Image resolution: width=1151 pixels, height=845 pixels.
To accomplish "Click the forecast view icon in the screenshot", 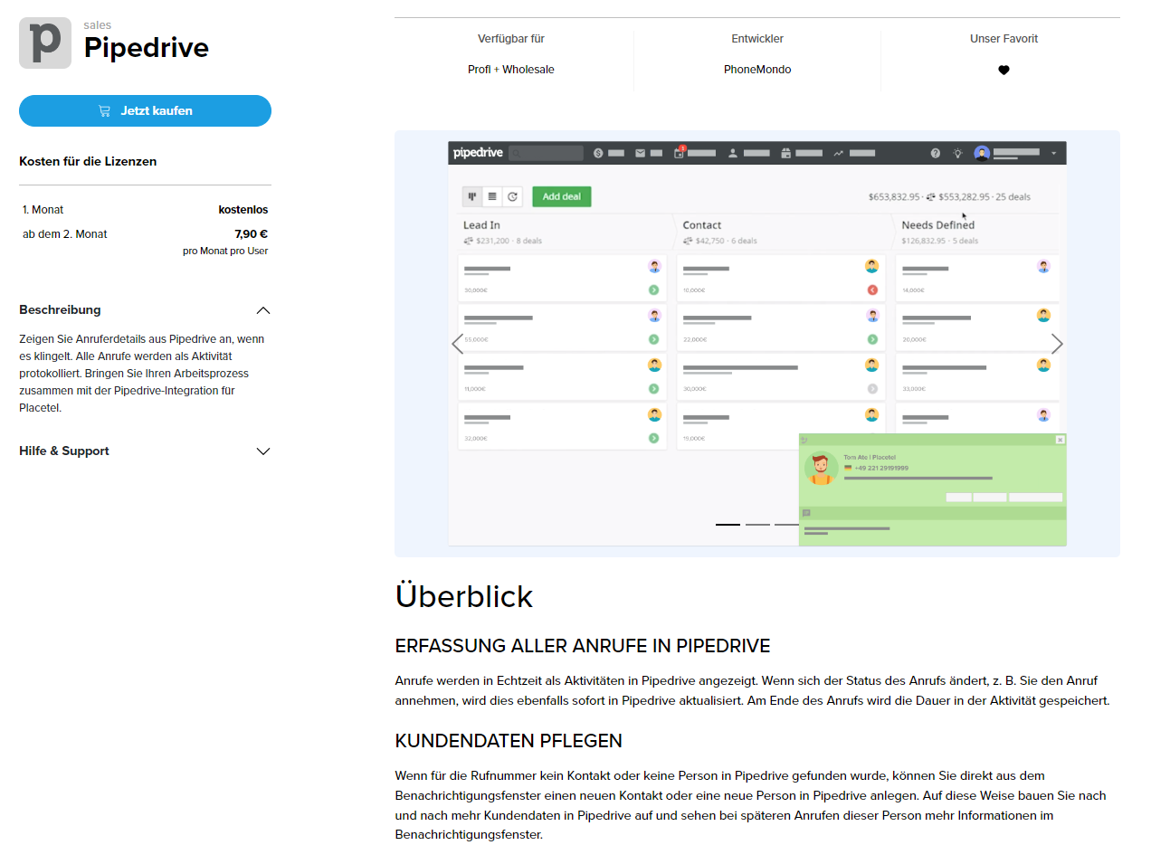I will 513,196.
